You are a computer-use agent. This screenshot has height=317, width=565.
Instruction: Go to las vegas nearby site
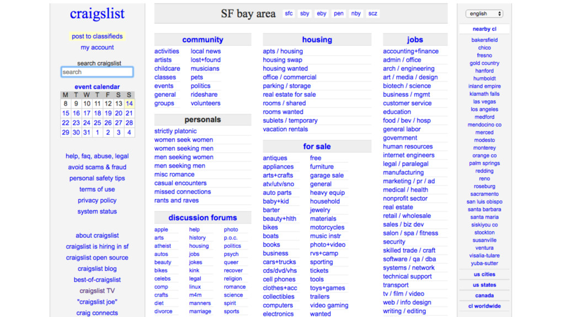(x=484, y=101)
